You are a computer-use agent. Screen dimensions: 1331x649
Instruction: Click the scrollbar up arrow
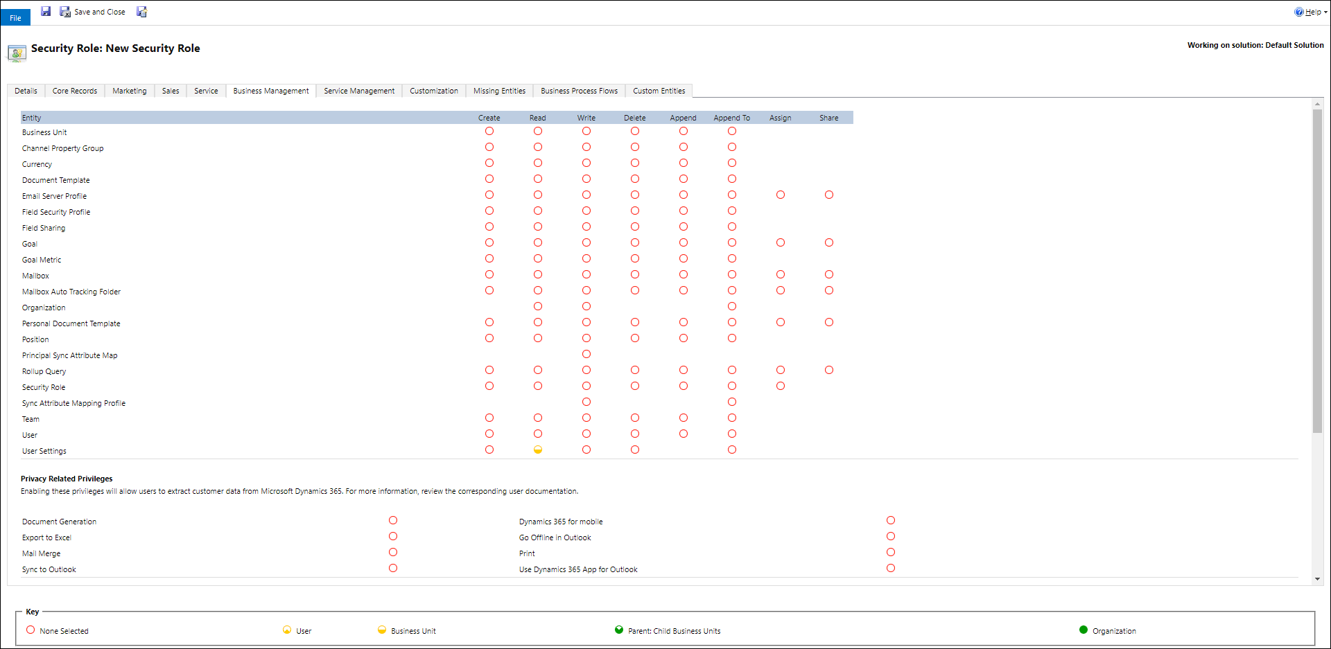[1317, 104]
